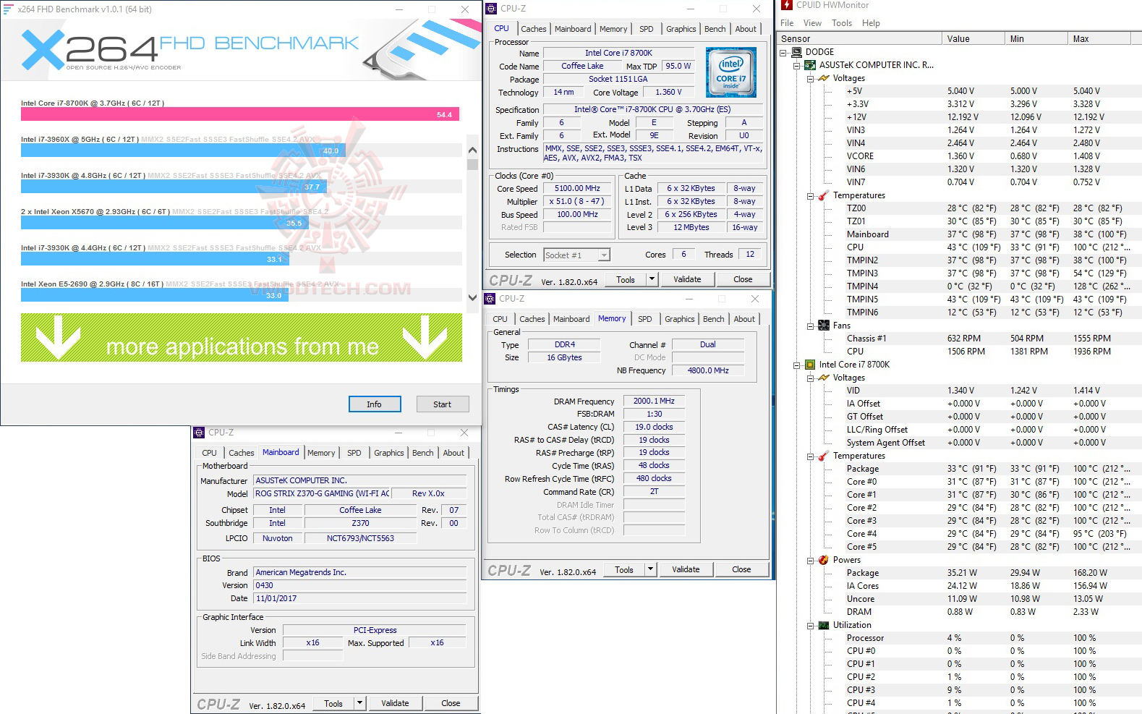Image resolution: width=1142 pixels, height=714 pixels.
Task: Click the Intel Core i7 logo in CPU-Z
Action: 730,72
